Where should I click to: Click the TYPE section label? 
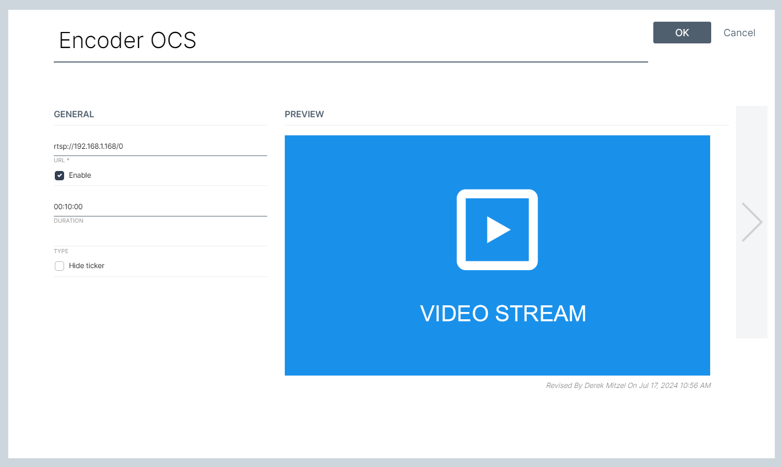pos(60,251)
